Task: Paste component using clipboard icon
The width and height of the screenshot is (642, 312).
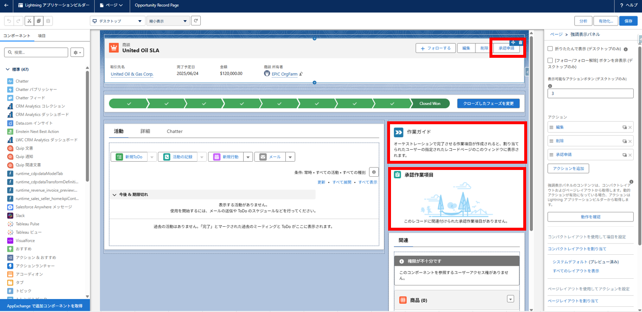Action: tap(48, 21)
